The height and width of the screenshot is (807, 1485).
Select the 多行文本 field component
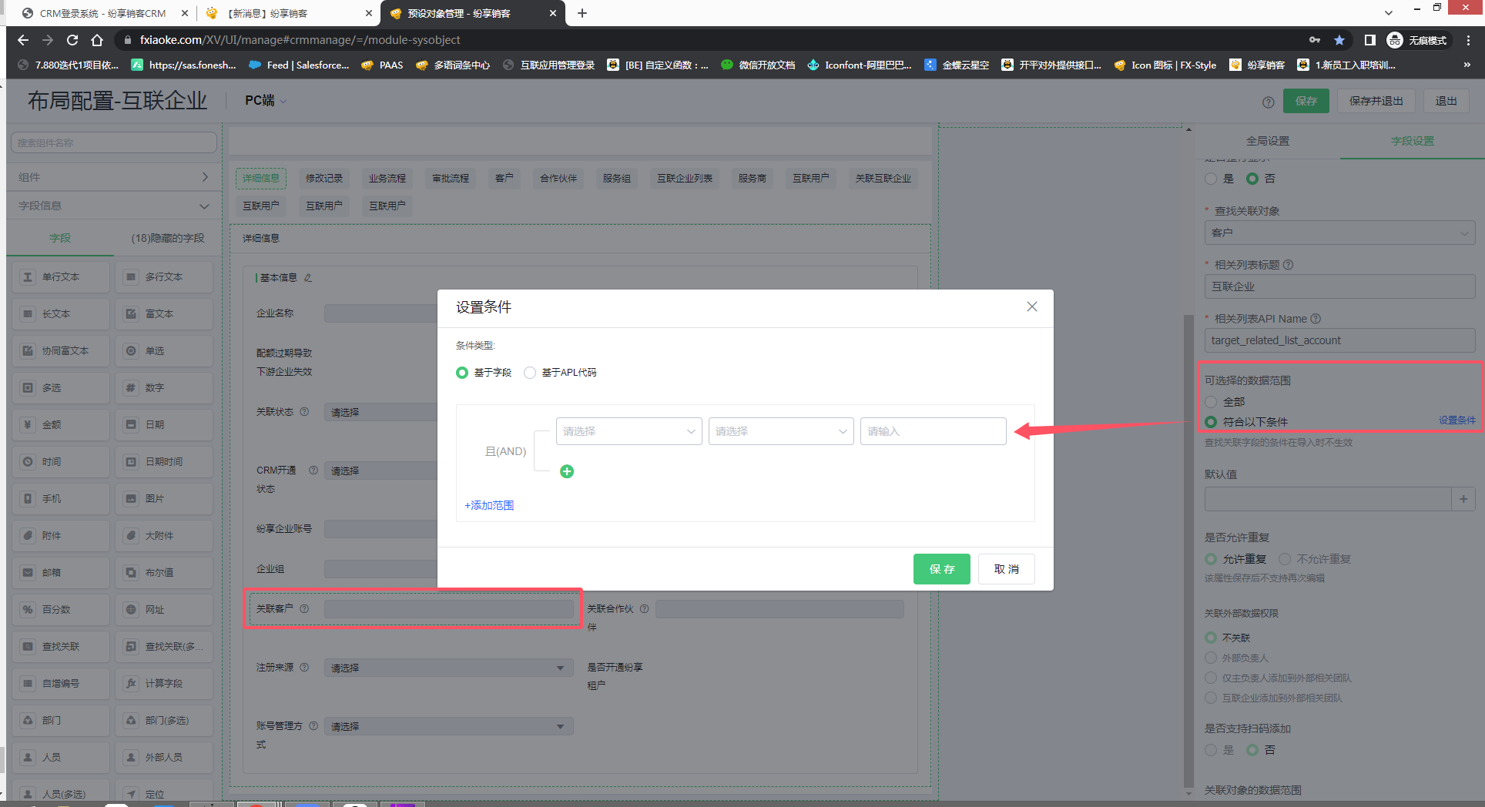click(x=164, y=277)
